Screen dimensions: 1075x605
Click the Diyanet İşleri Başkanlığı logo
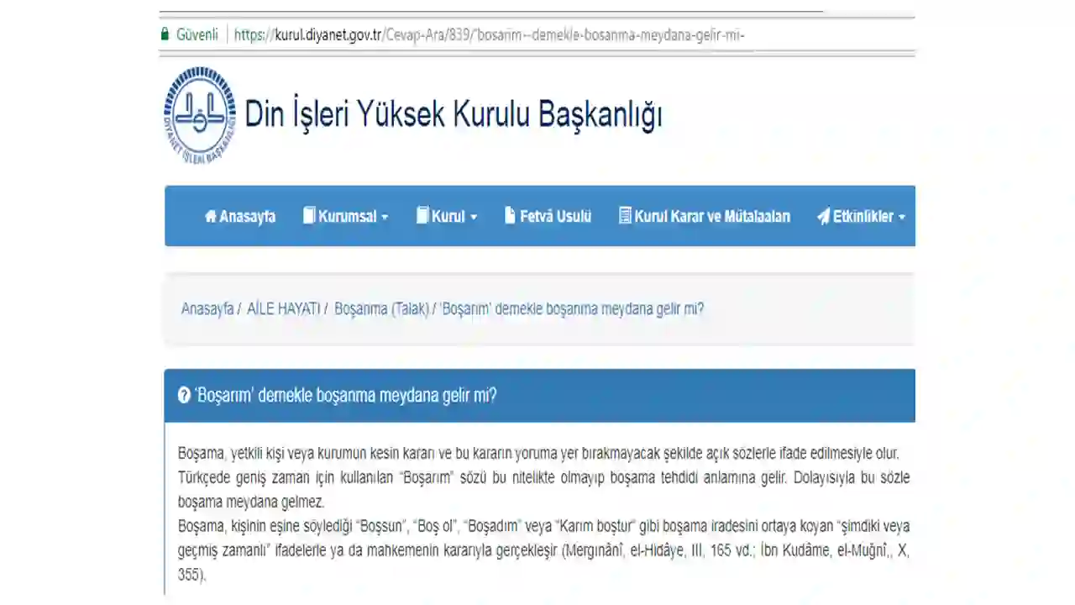click(x=200, y=115)
